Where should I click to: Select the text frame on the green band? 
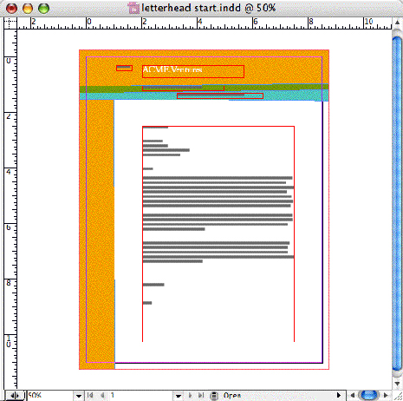(x=183, y=88)
